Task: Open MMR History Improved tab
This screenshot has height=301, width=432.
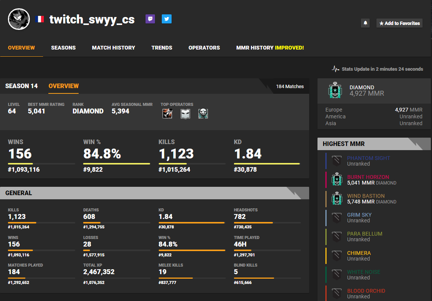Action: pyautogui.click(x=270, y=48)
